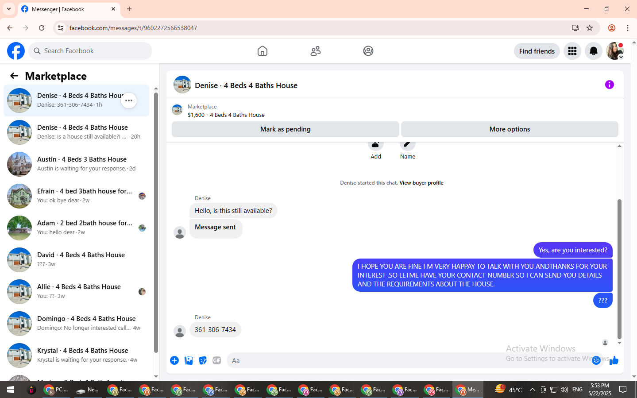637x398 pixels.
Task: Open the View buyer profile link
Action: (x=421, y=183)
